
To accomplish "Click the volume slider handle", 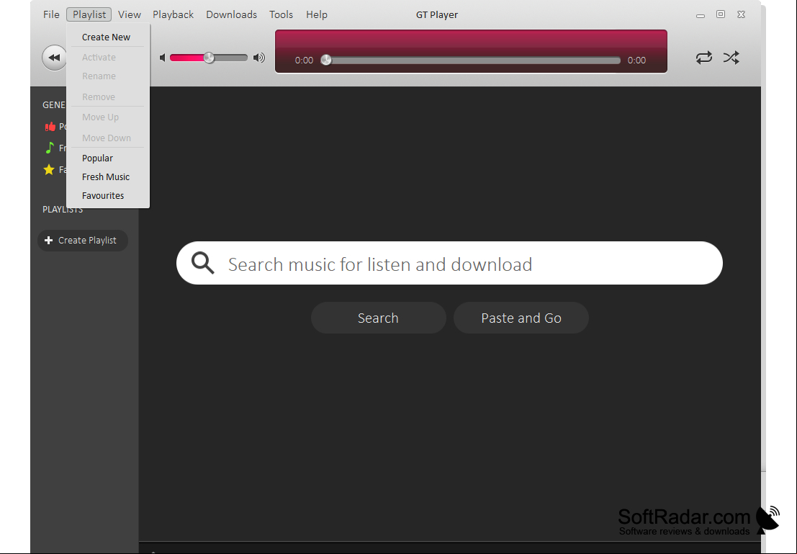I will point(209,58).
